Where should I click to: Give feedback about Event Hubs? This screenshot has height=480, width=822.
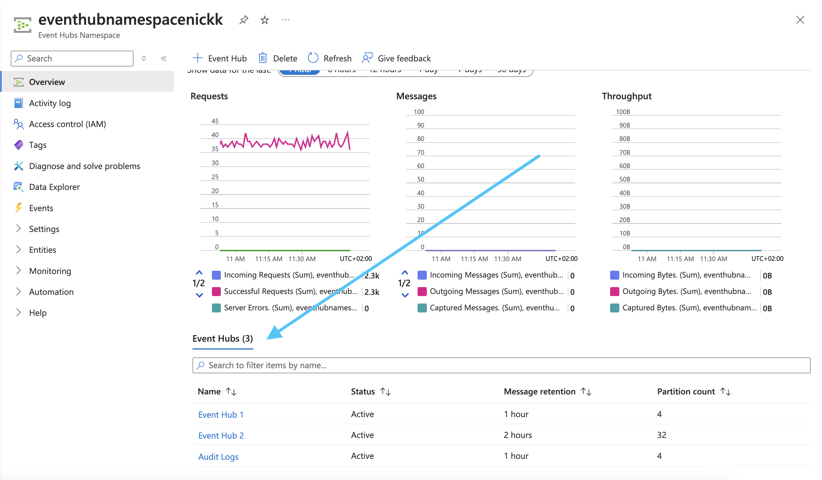pyautogui.click(x=404, y=58)
